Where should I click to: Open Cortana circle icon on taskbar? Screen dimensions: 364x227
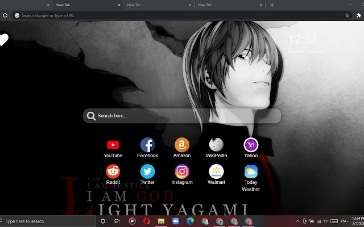[103, 221]
